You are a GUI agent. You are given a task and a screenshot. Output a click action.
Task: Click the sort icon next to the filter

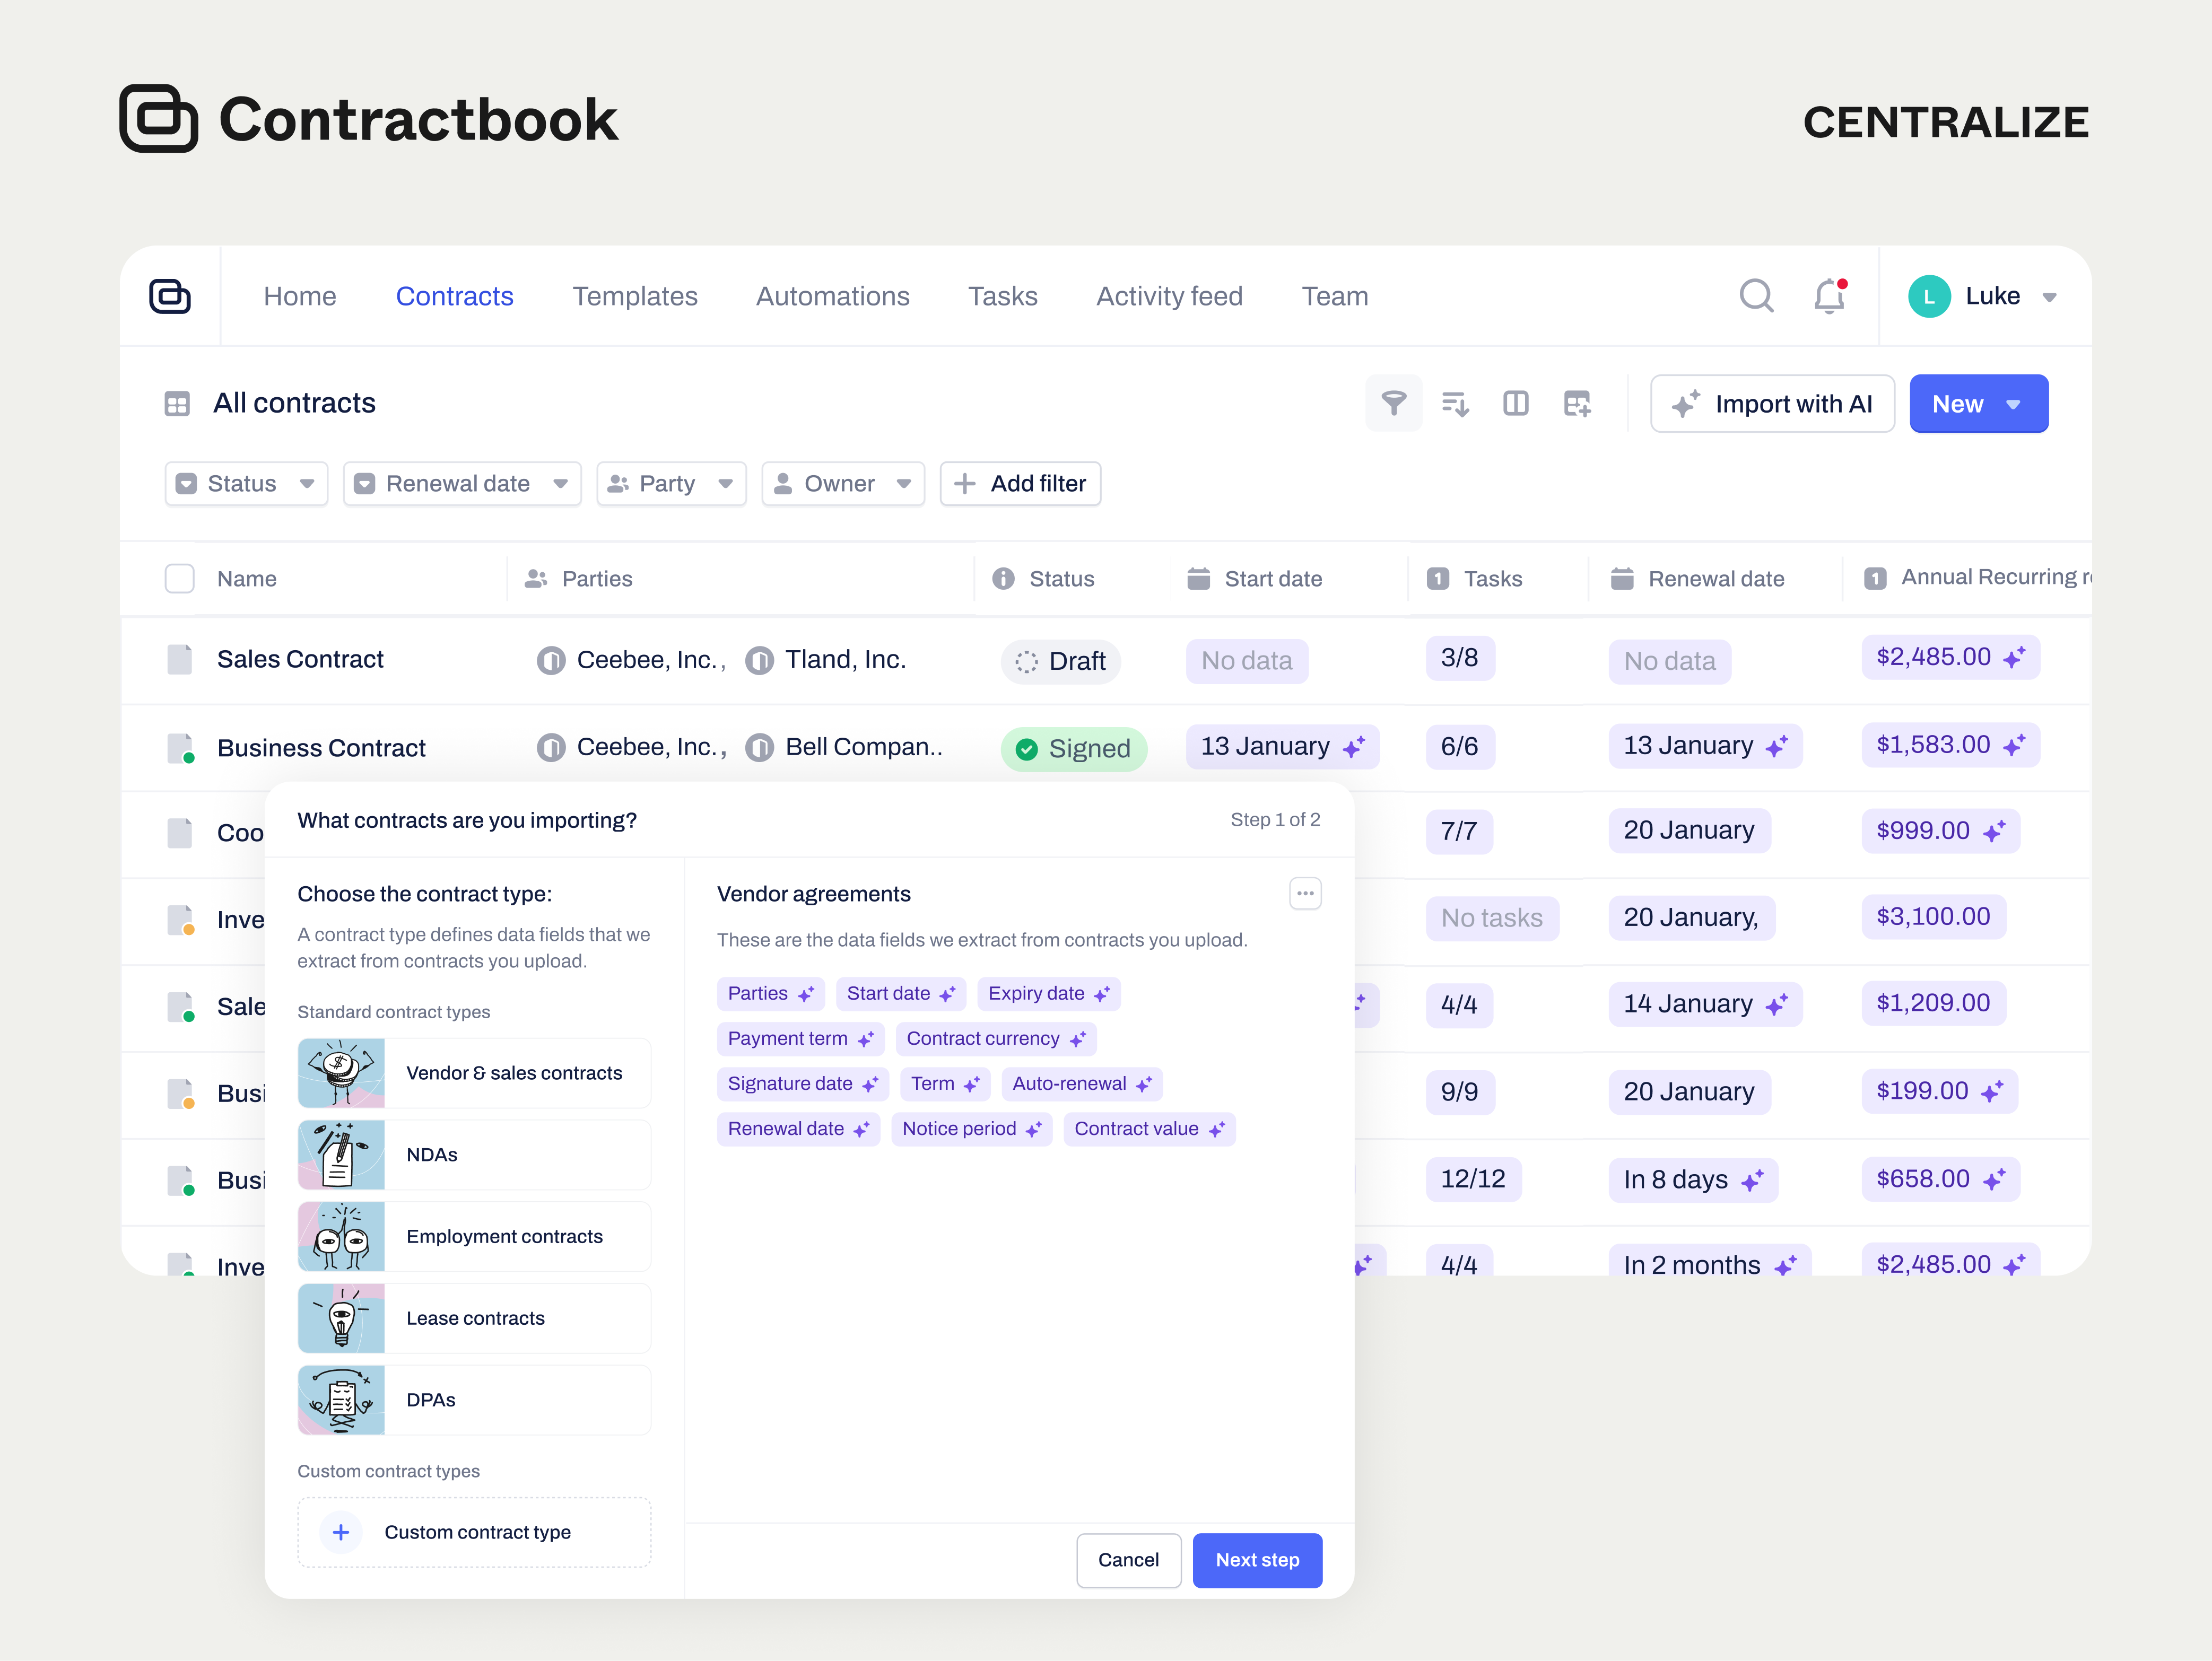1456,403
